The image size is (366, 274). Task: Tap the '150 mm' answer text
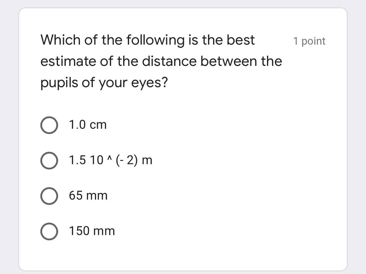(x=92, y=231)
